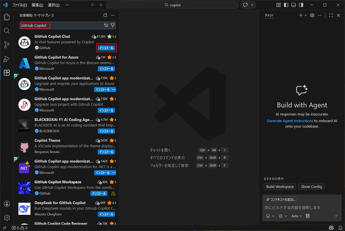This screenshot has width=345, height=231.
Task: Open the Run and Debug view
Action: tap(6, 59)
